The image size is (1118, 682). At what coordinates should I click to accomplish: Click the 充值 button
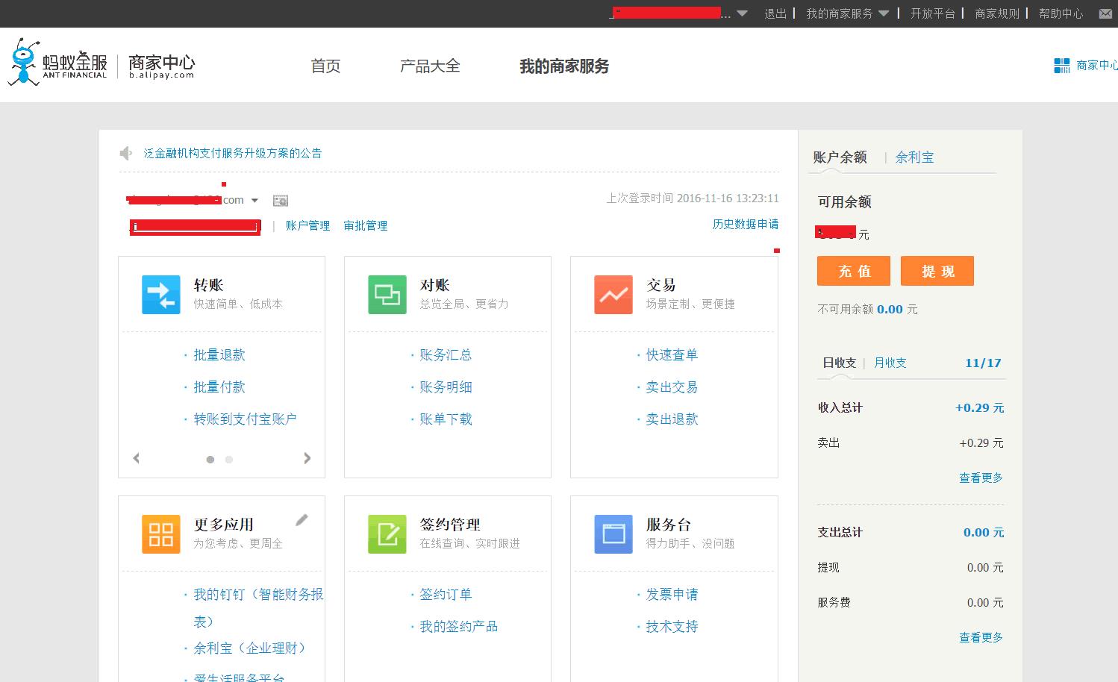click(854, 272)
